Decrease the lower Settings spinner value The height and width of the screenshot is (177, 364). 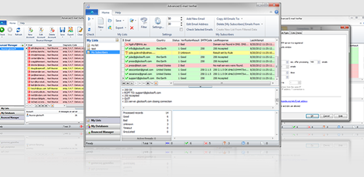point(181,25)
